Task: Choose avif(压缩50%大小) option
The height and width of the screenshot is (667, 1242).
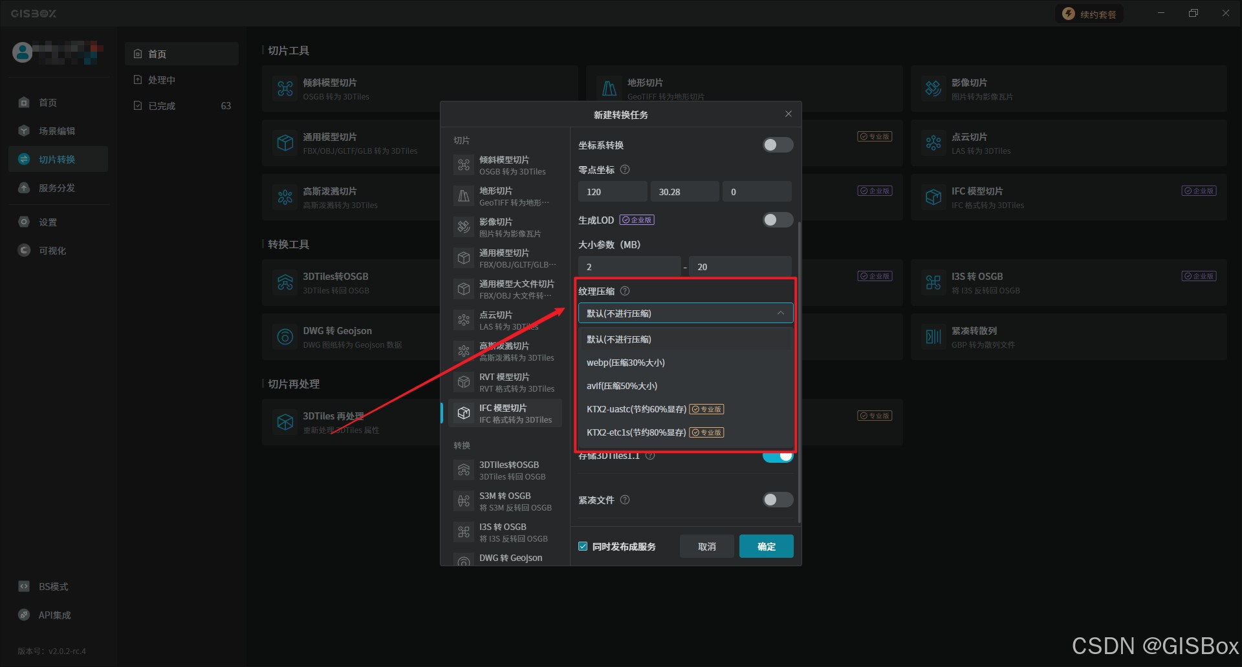Action: [686, 386]
